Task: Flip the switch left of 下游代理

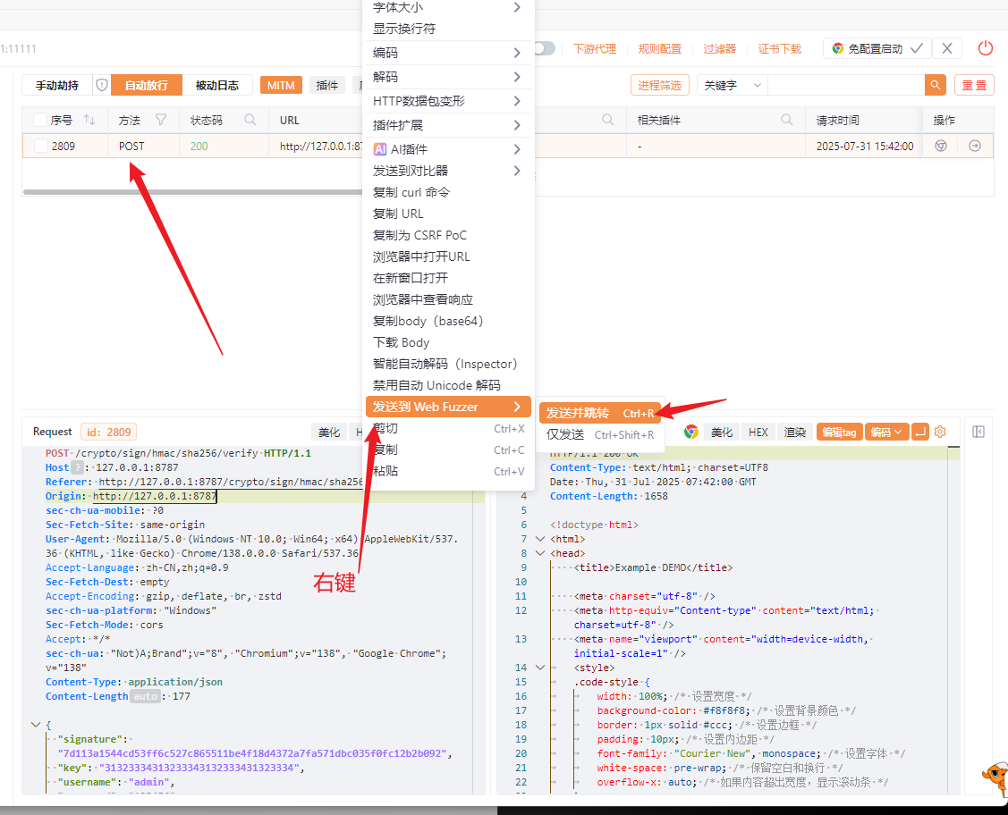Action: [x=544, y=48]
